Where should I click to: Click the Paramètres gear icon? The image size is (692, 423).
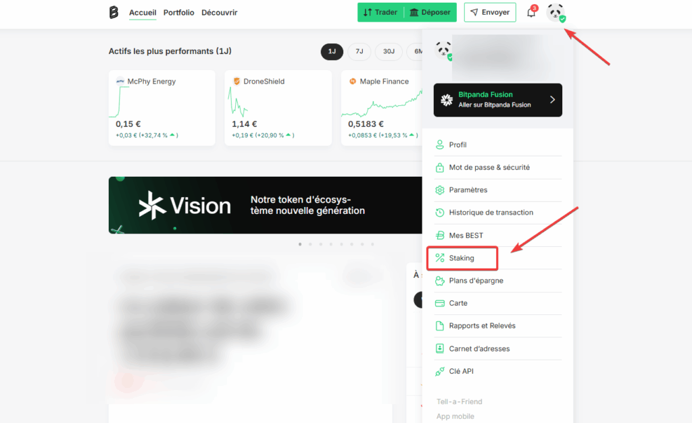439,190
